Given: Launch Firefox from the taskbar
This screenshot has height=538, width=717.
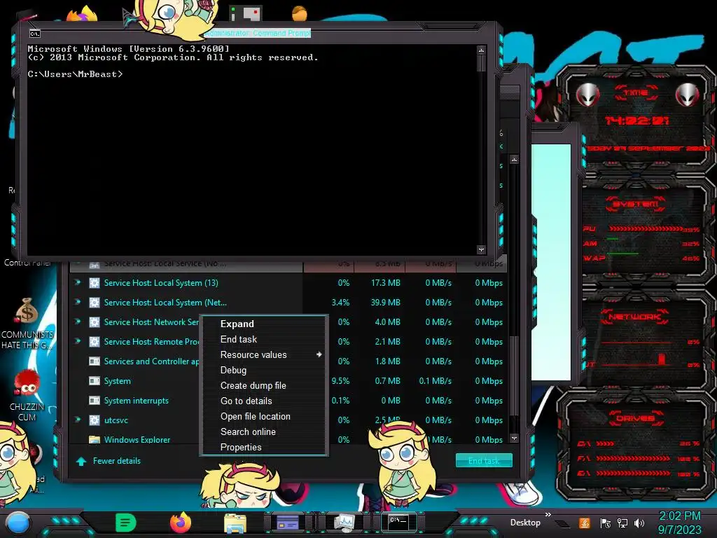Looking at the screenshot, I should point(181,523).
